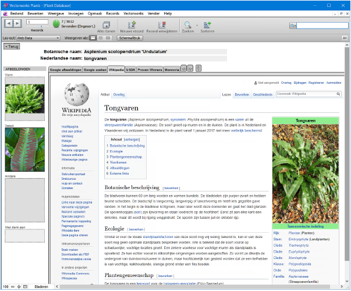Click the Terug button

click(12, 47)
